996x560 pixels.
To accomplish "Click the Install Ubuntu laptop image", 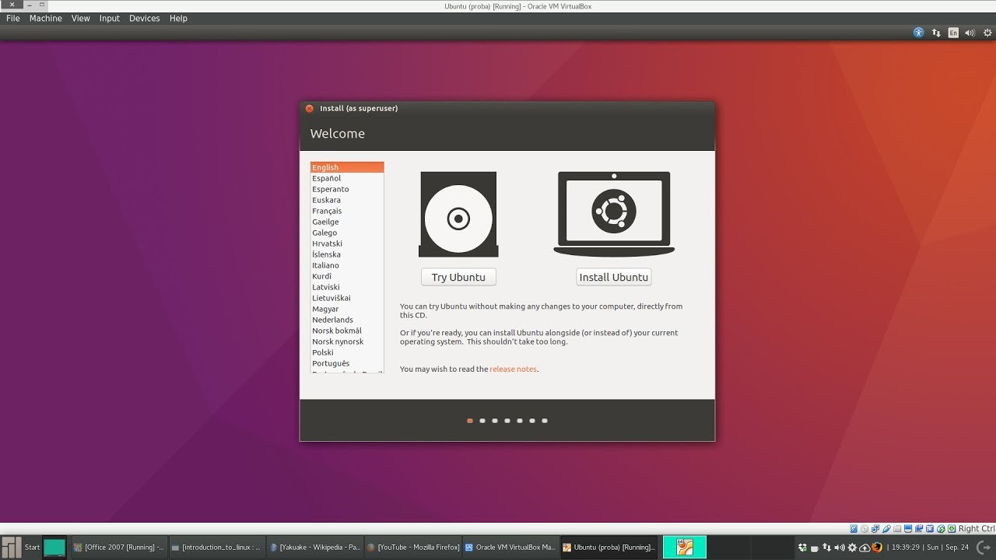I will 614,214.
